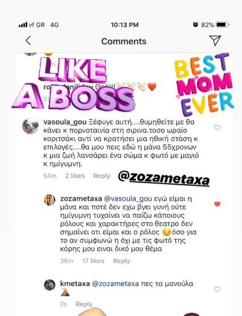Reply to the kmetaxa comment
Image resolution: width=242 pixels, height=316 pixels.
coord(84,304)
